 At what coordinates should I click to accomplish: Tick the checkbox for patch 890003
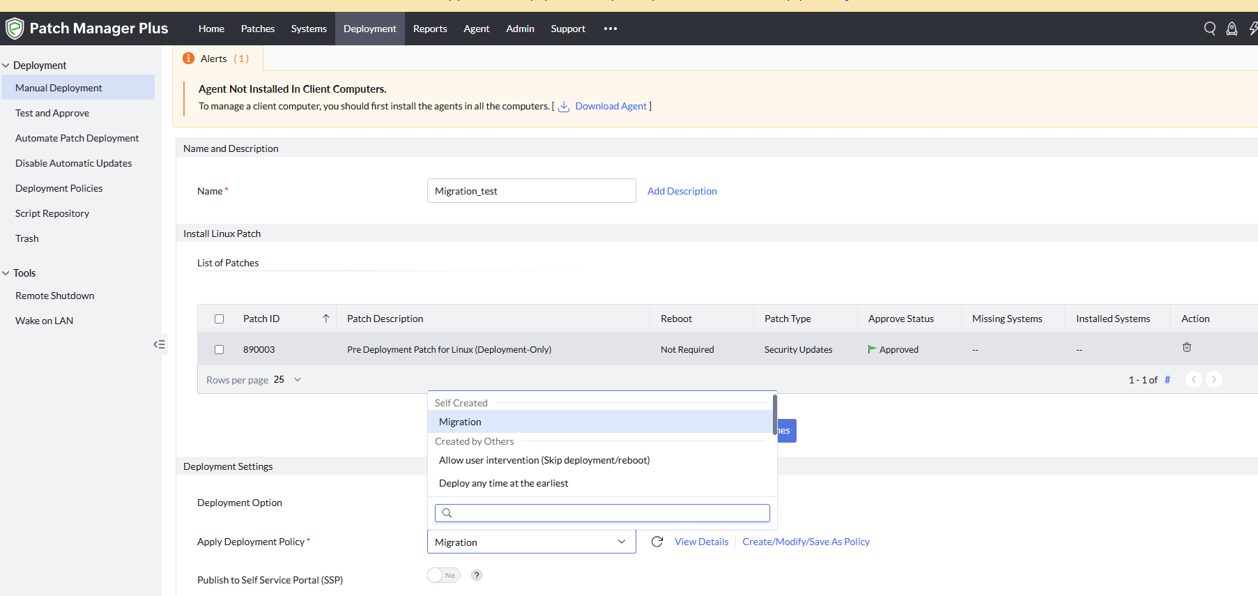[x=220, y=349]
